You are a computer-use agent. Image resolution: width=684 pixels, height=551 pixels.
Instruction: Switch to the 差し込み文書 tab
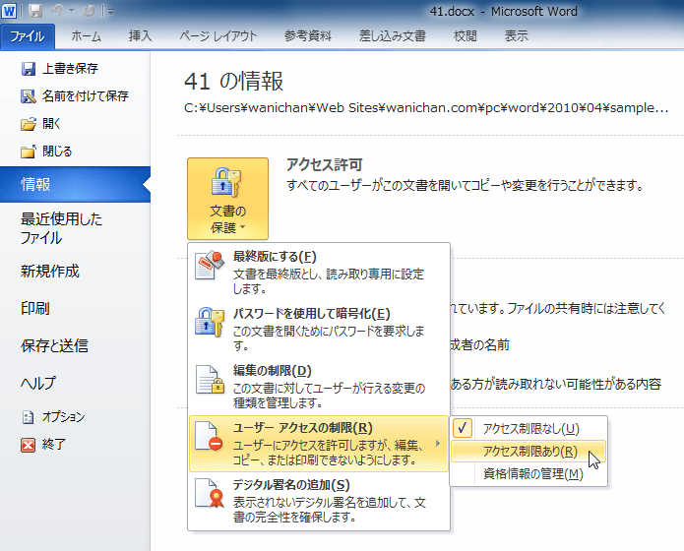pyautogui.click(x=392, y=36)
